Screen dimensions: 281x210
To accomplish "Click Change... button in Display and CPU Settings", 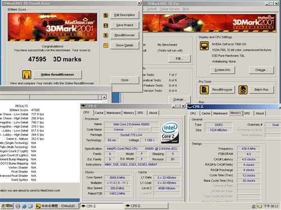I will click(261, 70).
